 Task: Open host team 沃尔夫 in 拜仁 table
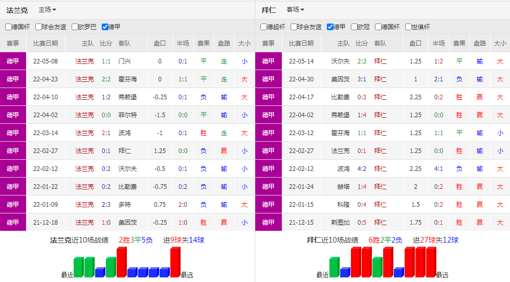(340, 61)
